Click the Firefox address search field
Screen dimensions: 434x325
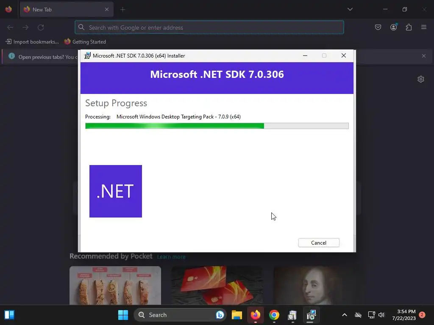coord(209,28)
